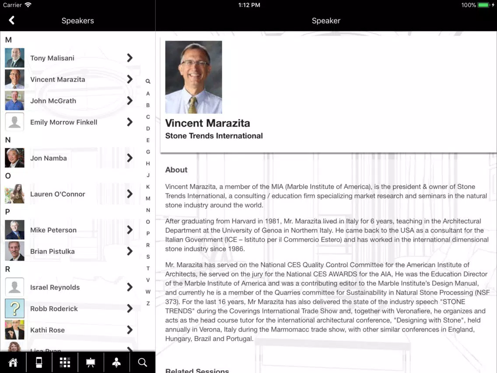Open Israel Reynolds chevron arrow
This screenshot has height=373, width=497.
(x=129, y=287)
